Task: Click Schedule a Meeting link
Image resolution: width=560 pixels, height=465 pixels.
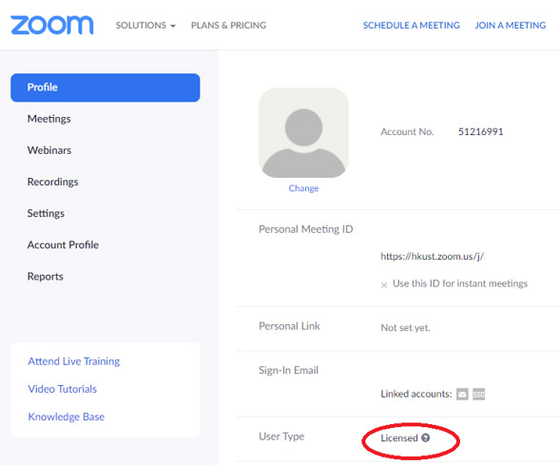Action: click(412, 26)
